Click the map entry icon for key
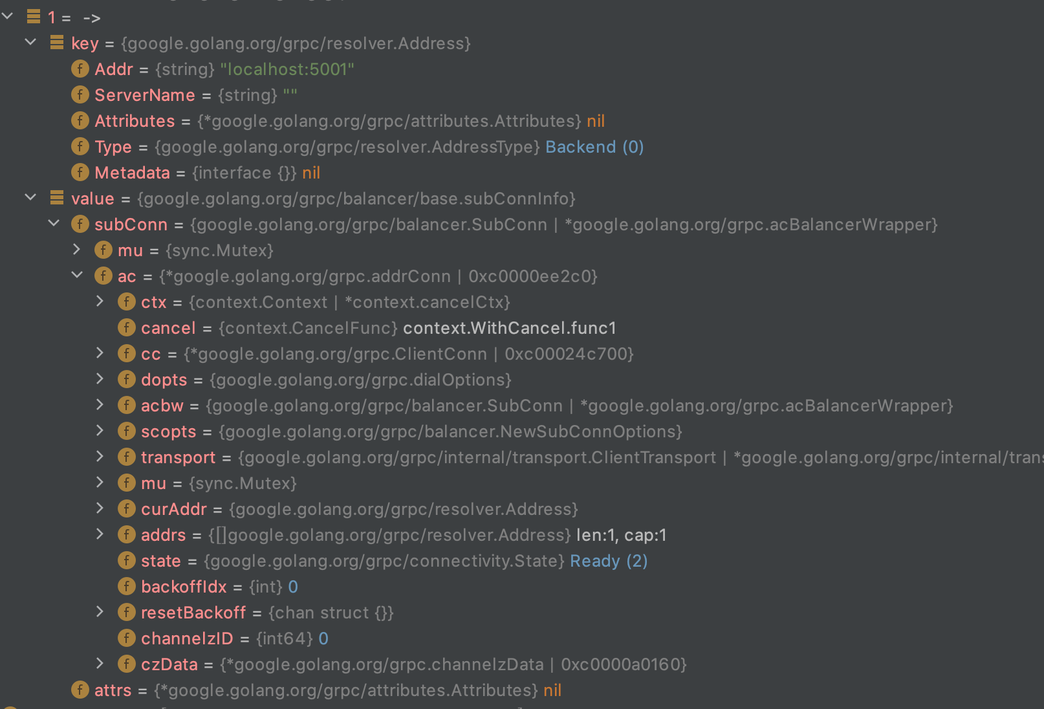This screenshot has height=709, width=1044. click(57, 43)
